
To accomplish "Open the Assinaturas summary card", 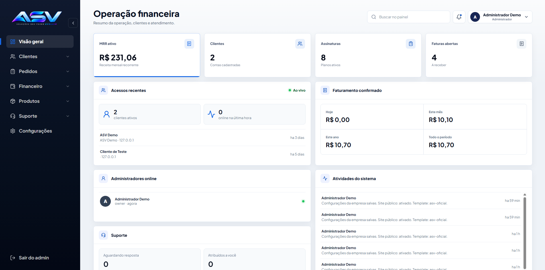I will pos(368,55).
